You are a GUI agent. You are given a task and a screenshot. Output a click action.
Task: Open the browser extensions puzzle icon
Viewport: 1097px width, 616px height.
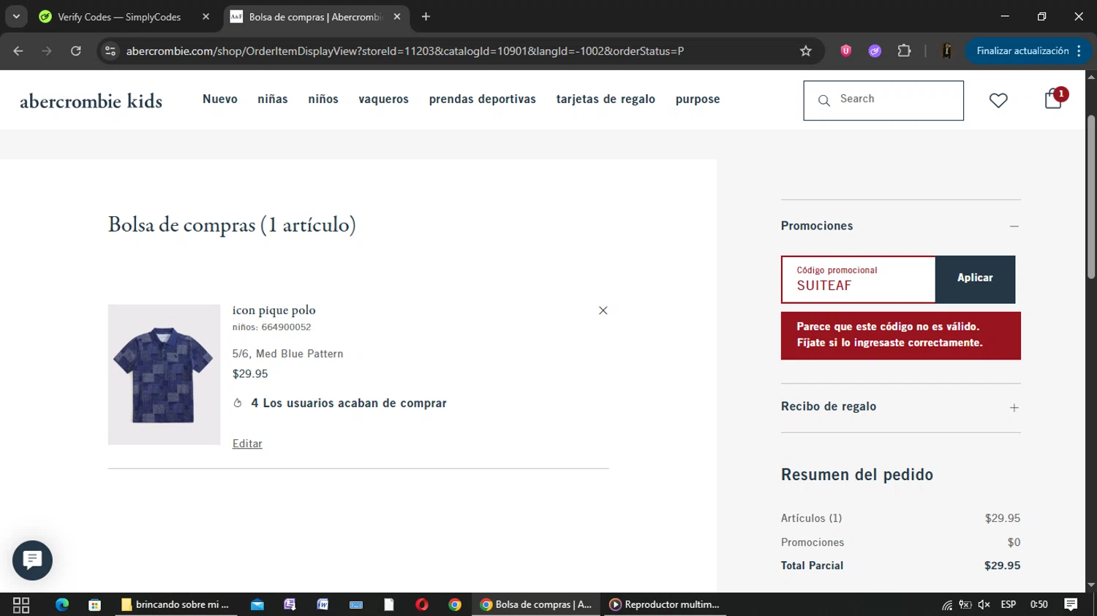(x=905, y=51)
